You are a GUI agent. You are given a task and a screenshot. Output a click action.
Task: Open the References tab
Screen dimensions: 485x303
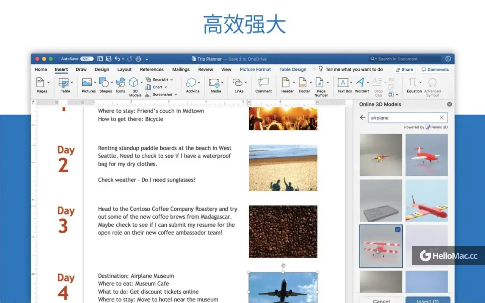(x=152, y=69)
